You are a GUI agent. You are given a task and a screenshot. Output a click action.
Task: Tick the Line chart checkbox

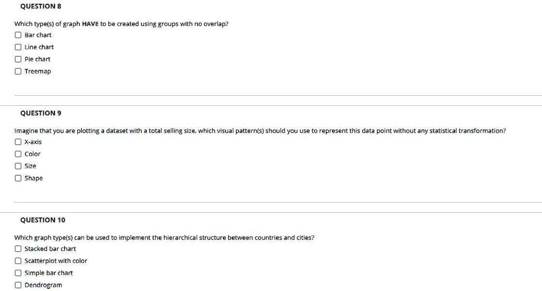pyautogui.click(x=18, y=47)
